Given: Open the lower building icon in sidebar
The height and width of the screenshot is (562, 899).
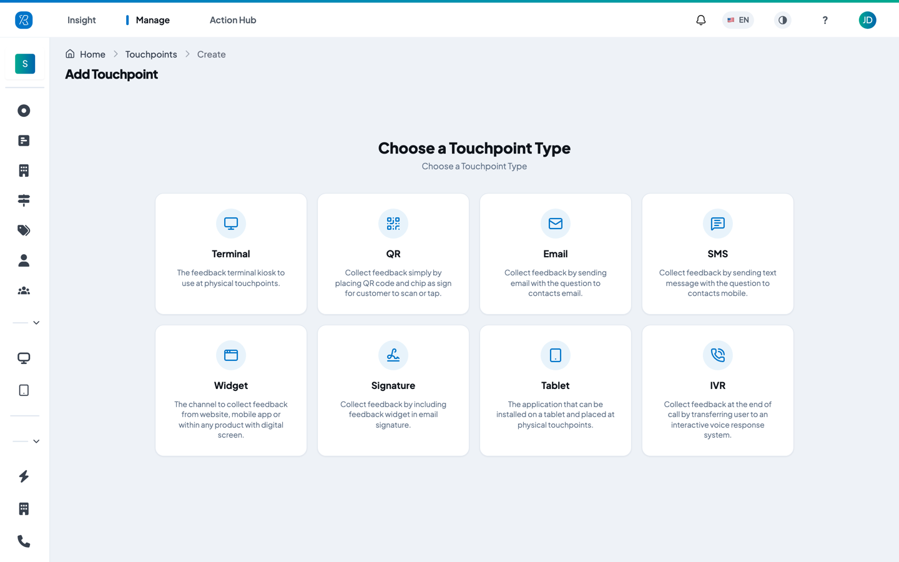Looking at the screenshot, I should (x=24, y=509).
